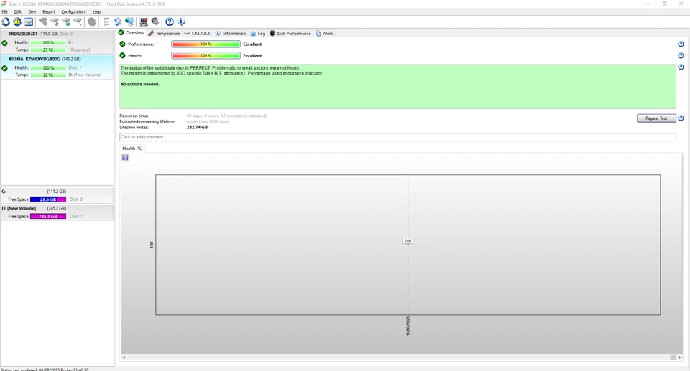Click the '[Recovery]' label under TK0120GDJXT
Viewport: 690px width, 371px height.
point(80,50)
